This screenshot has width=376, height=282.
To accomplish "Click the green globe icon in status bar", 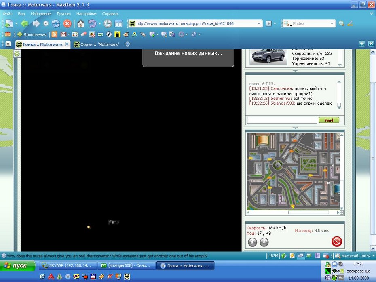I will (x=284, y=256).
